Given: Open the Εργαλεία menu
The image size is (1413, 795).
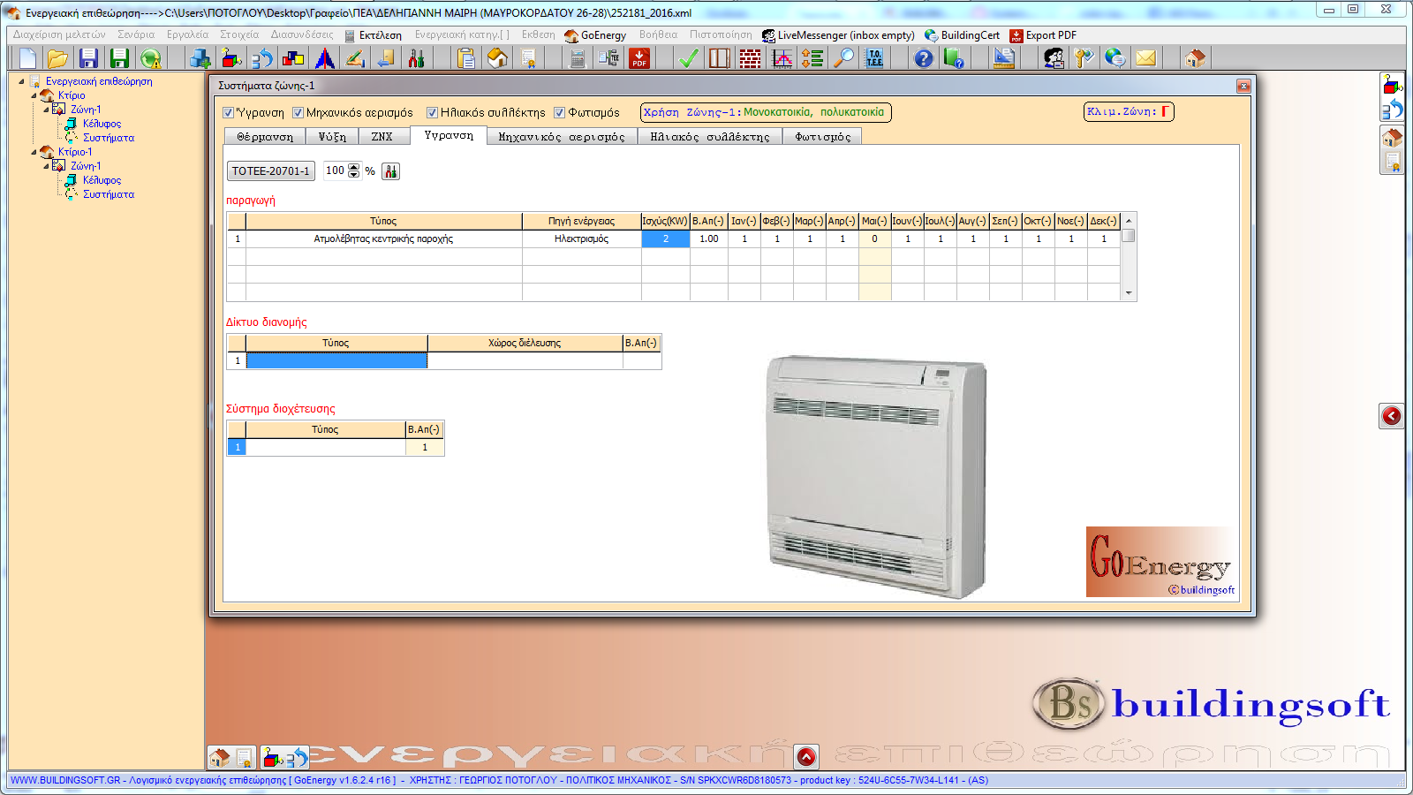Looking at the screenshot, I should [x=187, y=35].
